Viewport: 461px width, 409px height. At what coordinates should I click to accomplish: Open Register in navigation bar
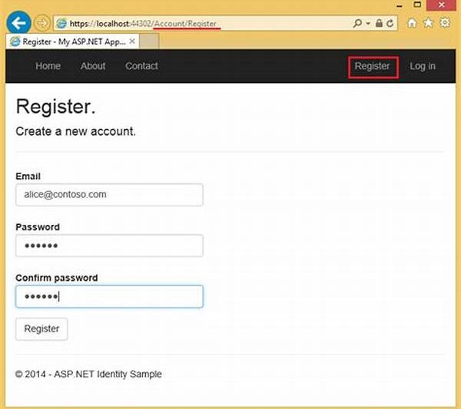click(x=373, y=67)
